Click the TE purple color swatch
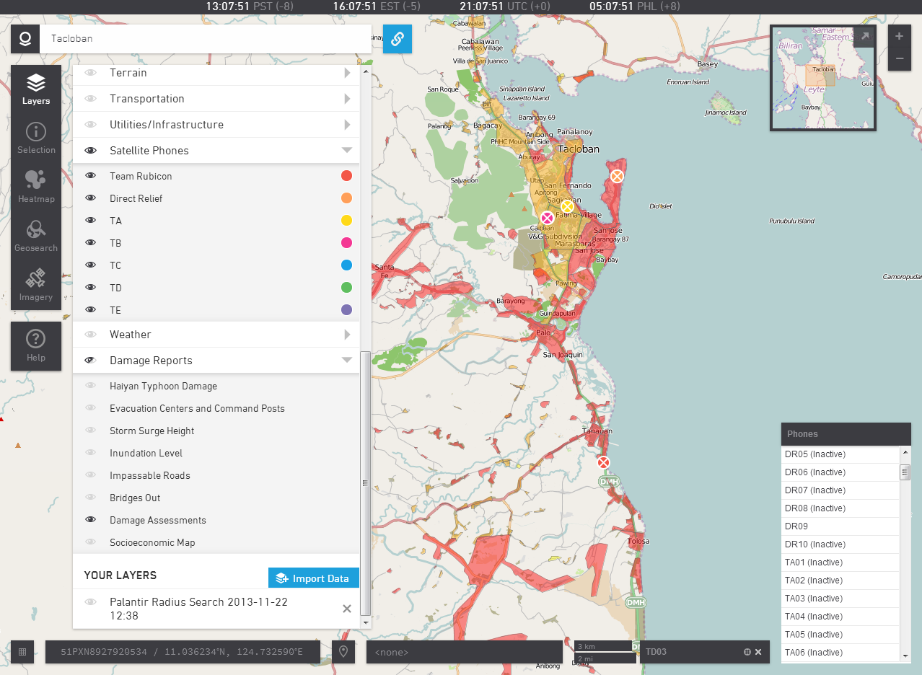This screenshot has width=922, height=675. [346, 310]
